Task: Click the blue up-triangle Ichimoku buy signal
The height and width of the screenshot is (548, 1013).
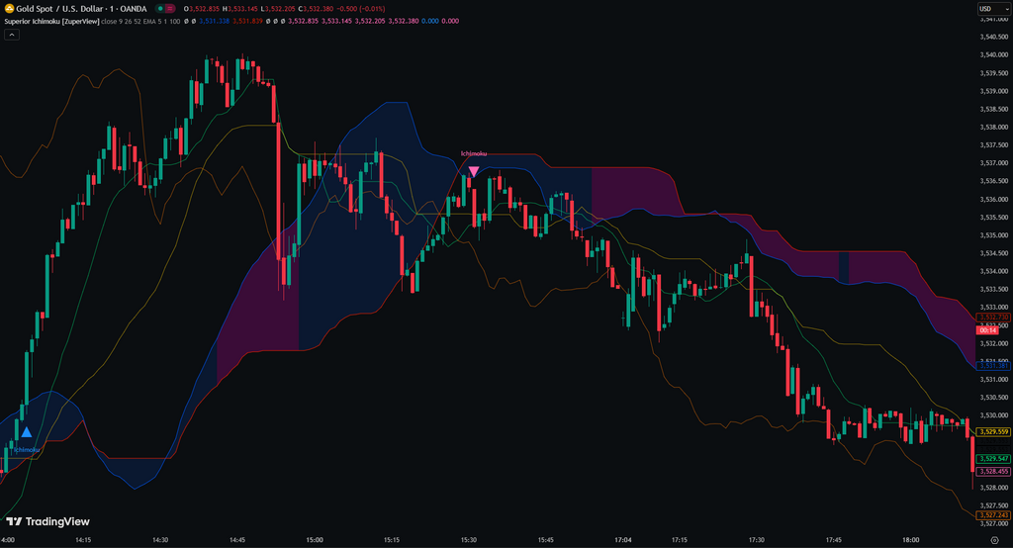Action: point(26,432)
